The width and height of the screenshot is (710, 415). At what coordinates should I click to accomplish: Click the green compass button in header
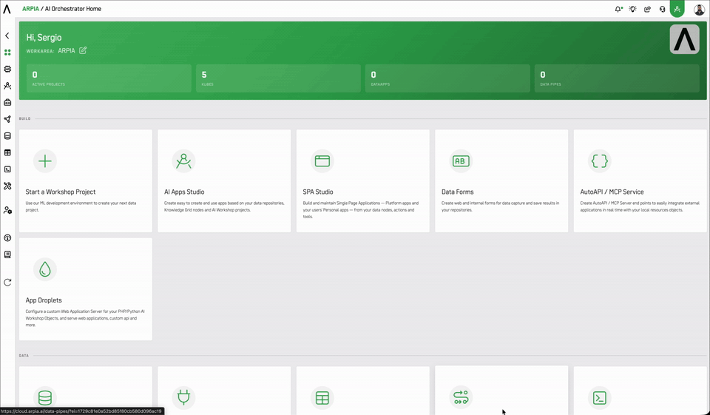tap(677, 9)
